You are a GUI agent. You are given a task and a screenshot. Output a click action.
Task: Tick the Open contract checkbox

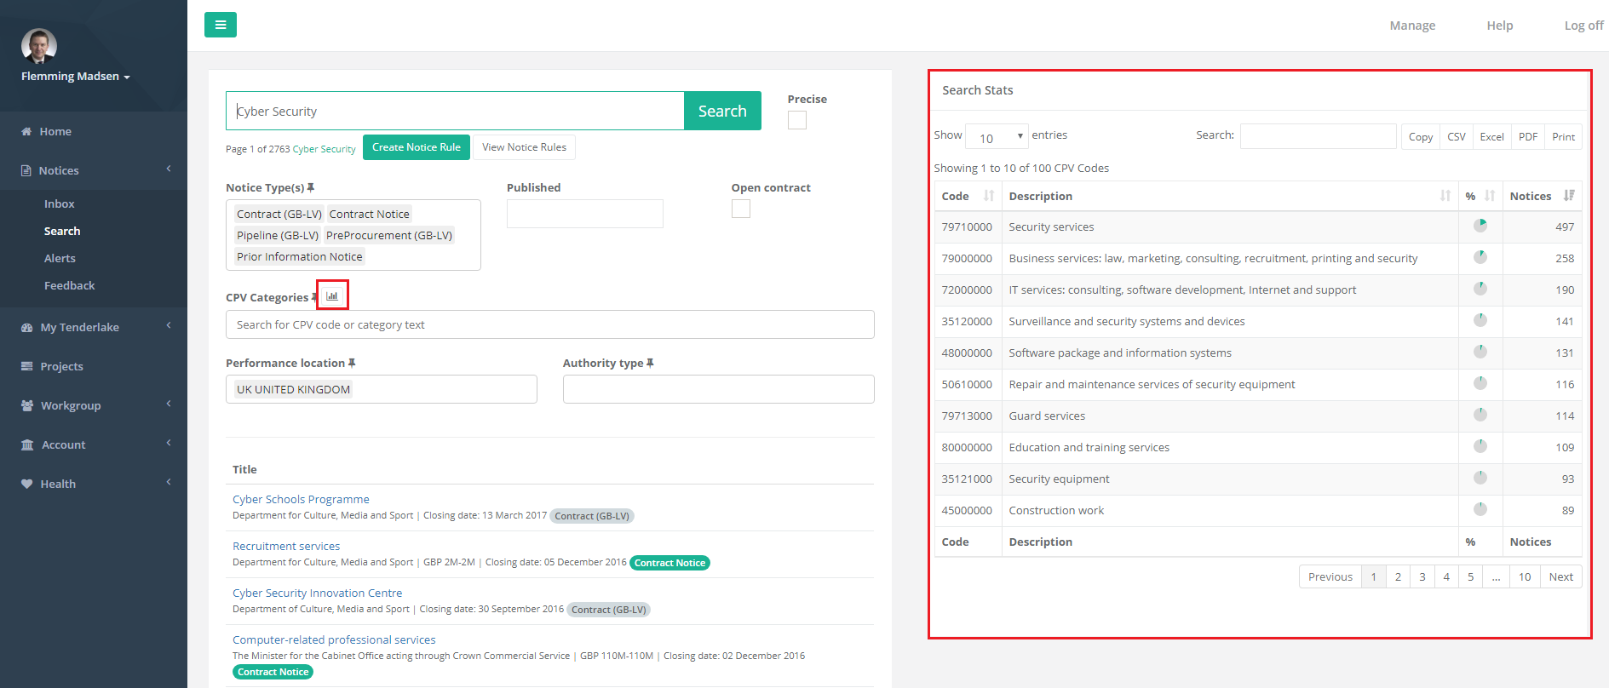740,209
